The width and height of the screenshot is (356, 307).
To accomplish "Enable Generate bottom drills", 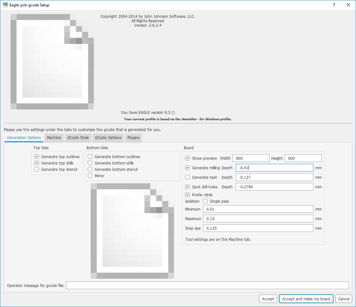I will pyautogui.click(x=90, y=163).
